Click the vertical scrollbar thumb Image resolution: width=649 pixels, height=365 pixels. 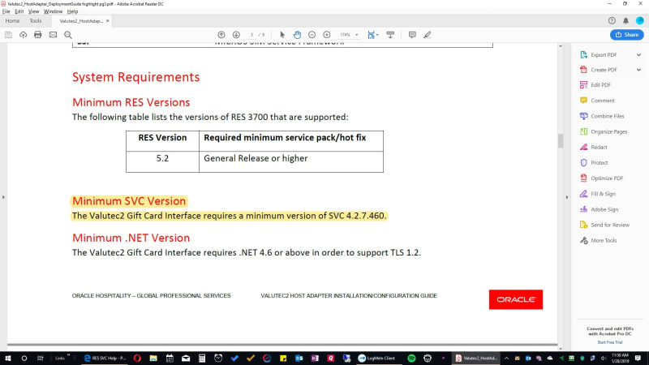tap(561, 140)
